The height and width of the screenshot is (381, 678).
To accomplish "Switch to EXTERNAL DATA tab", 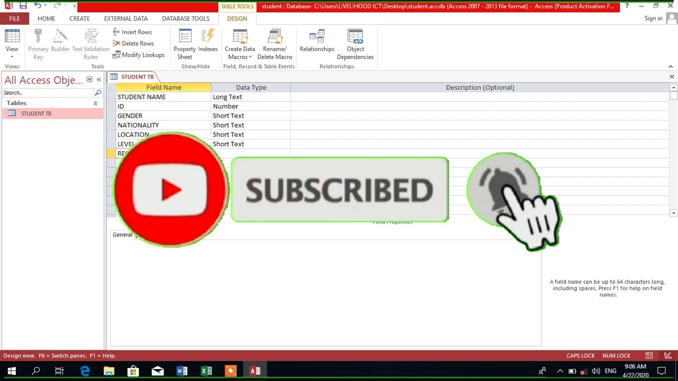I will pyautogui.click(x=126, y=19).
